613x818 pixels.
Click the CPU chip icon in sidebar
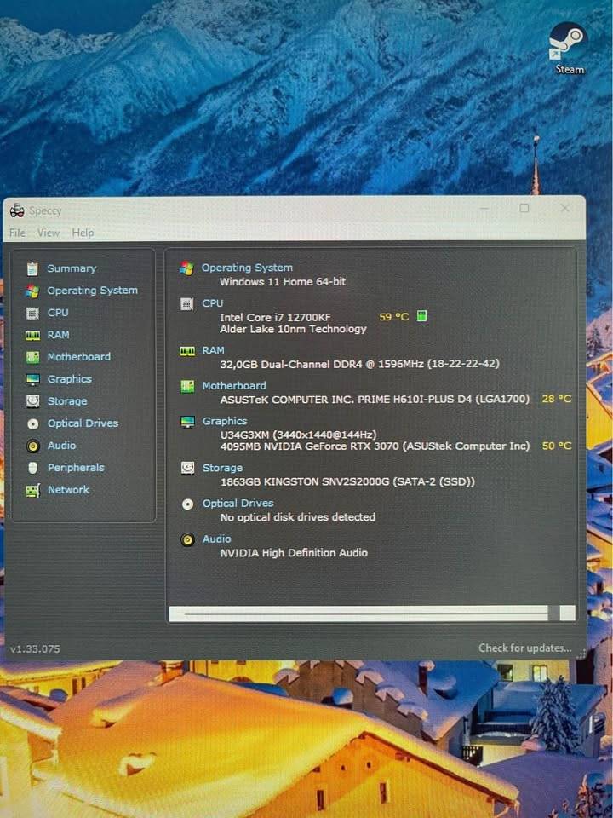[x=32, y=313]
